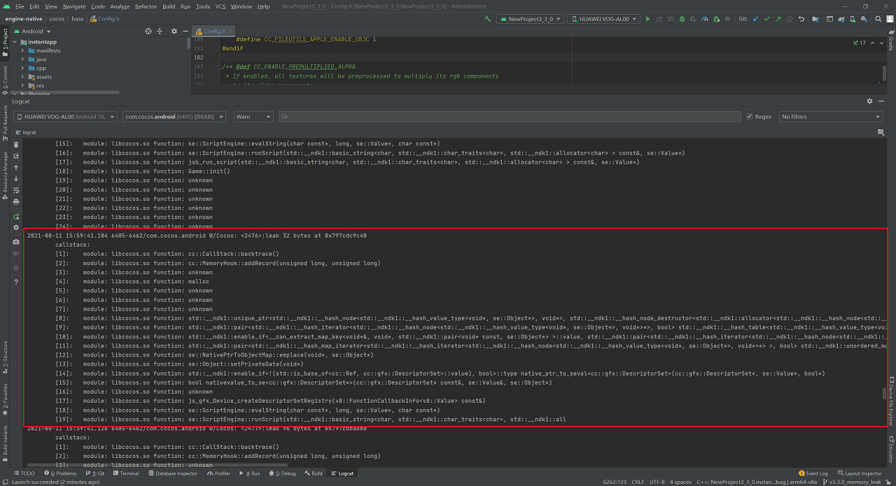This screenshot has height=486, width=896.
Task: Clear the logcat with the trash icon
Action: 16,145
